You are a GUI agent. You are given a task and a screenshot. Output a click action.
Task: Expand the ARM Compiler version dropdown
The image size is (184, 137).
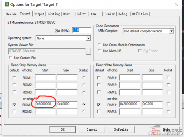click(x=171, y=31)
